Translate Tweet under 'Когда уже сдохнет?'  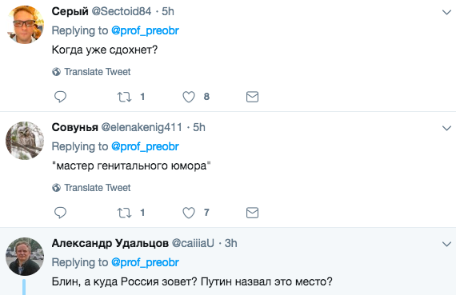point(91,71)
